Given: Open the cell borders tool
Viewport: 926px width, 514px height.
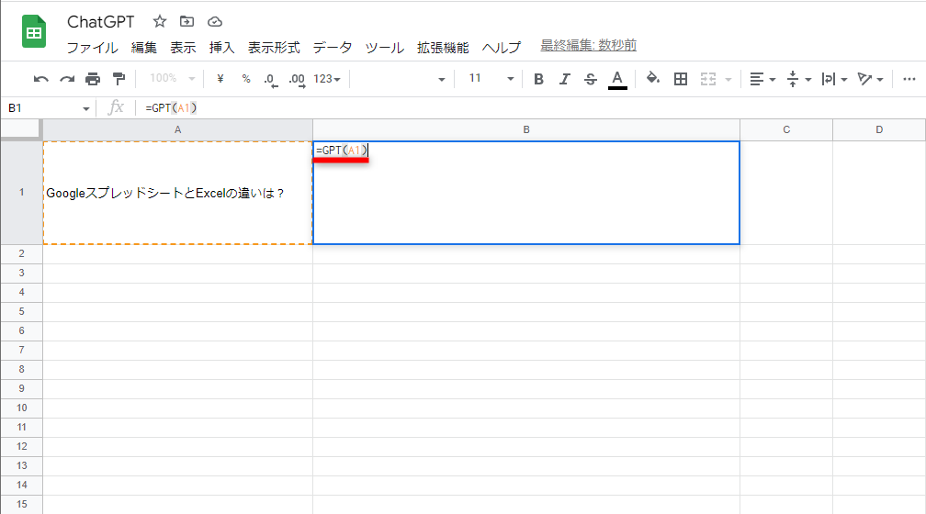Looking at the screenshot, I should pyautogui.click(x=681, y=79).
